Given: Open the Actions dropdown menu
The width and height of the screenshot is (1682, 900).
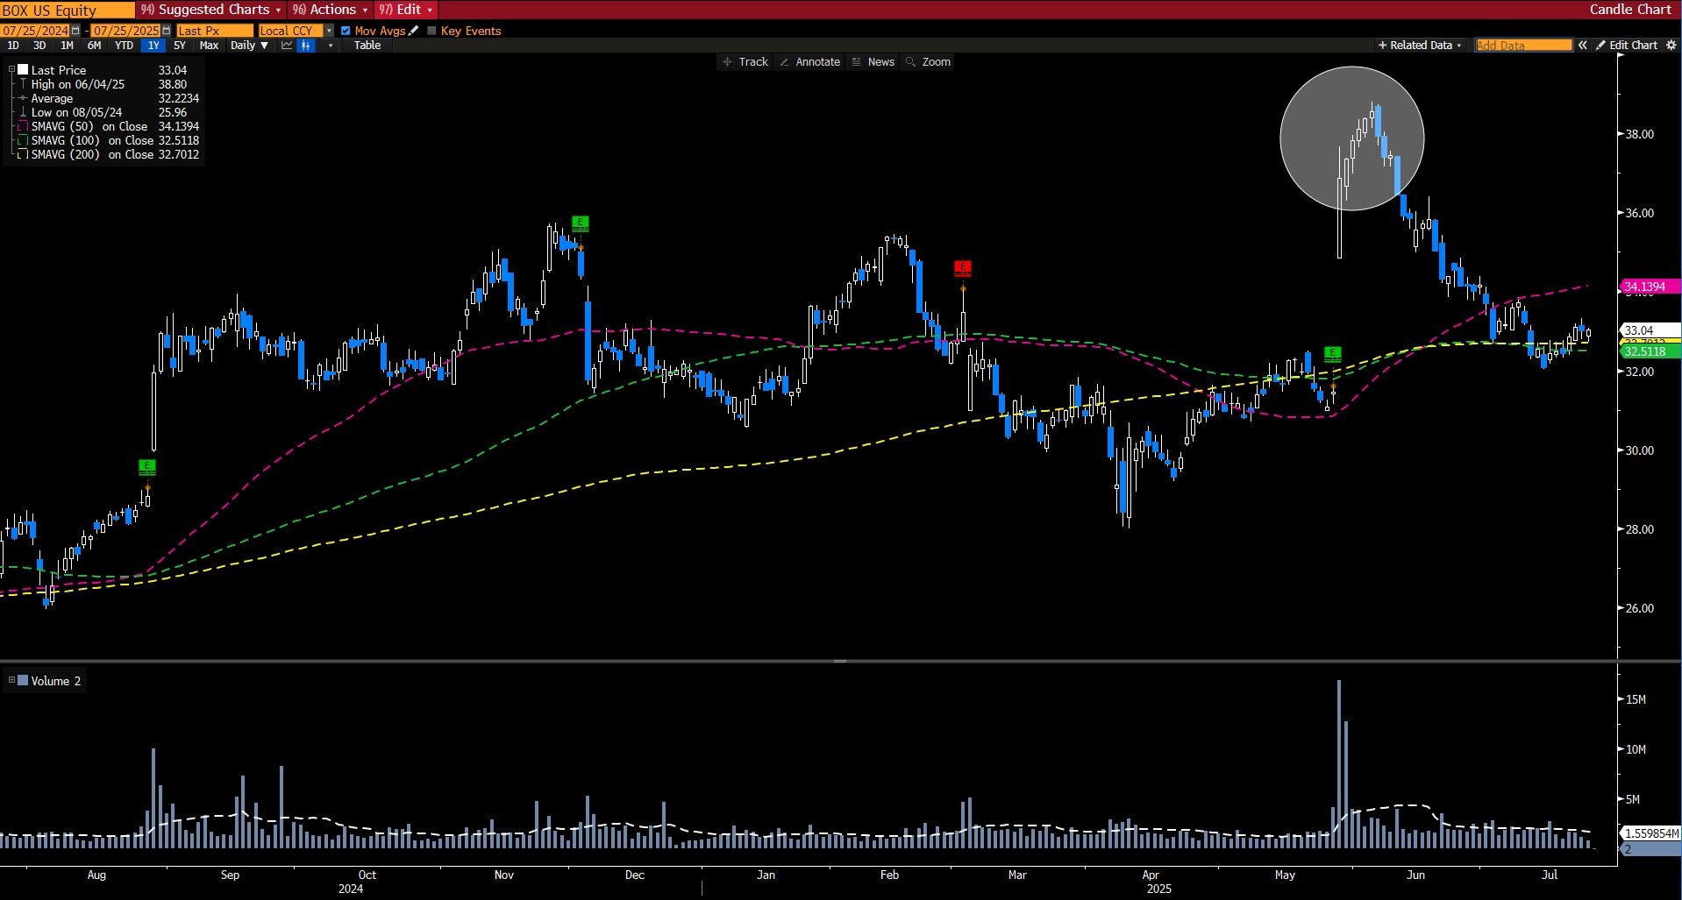Looking at the screenshot, I should (x=331, y=10).
